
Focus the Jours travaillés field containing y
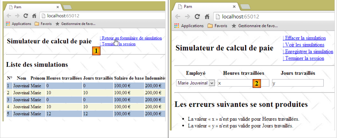point(298,83)
